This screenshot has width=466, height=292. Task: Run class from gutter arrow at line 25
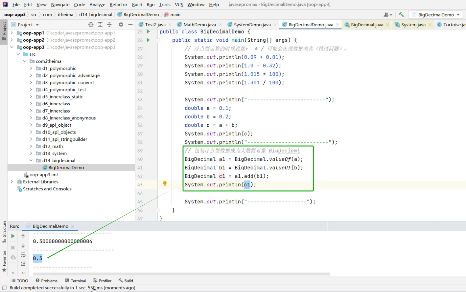pos(148,31)
